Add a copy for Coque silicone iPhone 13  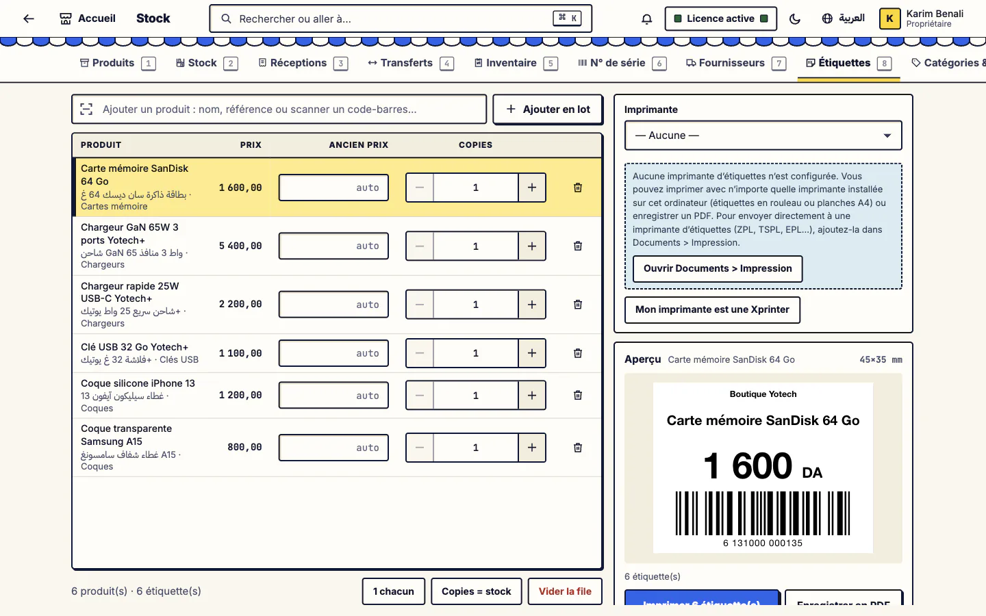tap(532, 396)
